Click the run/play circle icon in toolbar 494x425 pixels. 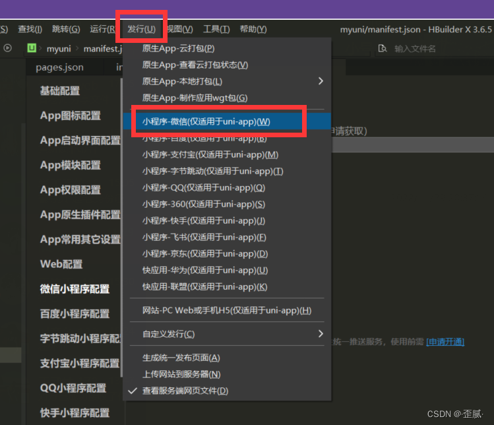7,48
